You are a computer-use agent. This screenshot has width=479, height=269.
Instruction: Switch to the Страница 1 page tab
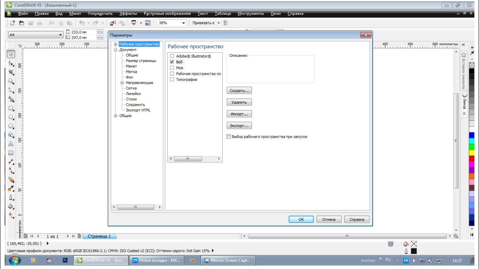tap(99, 236)
